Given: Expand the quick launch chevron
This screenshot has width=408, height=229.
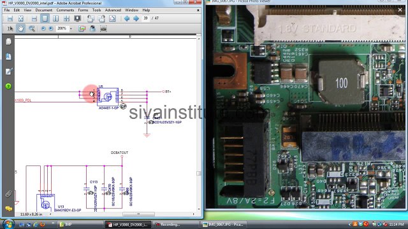Looking at the screenshot, I should tap(53, 223).
